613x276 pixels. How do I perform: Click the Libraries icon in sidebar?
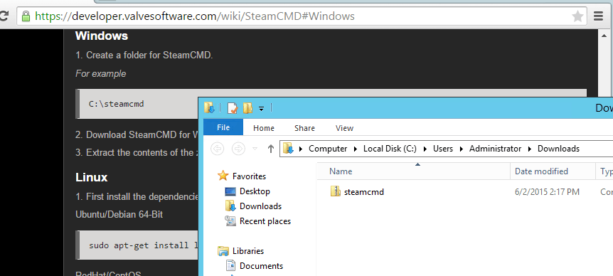click(223, 251)
